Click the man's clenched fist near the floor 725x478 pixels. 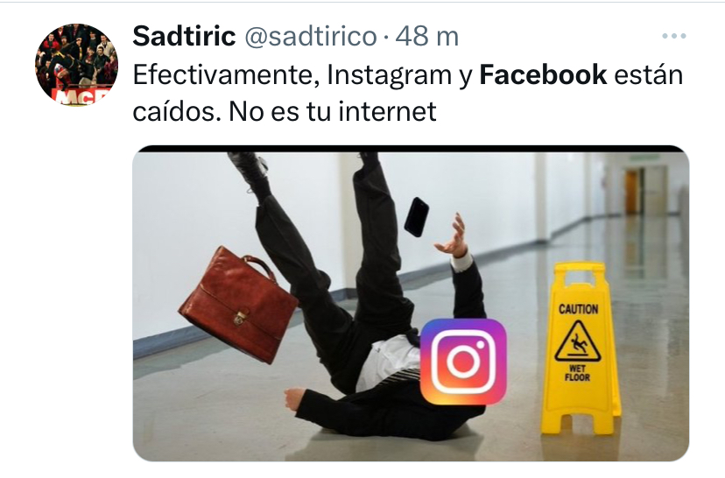click(x=294, y=399)
